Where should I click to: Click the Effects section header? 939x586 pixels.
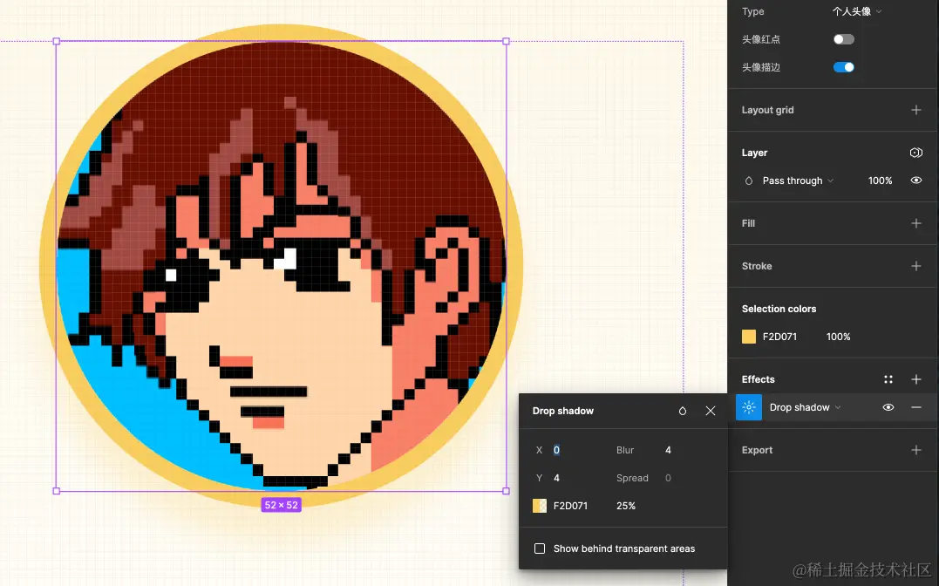coord(759,379)
